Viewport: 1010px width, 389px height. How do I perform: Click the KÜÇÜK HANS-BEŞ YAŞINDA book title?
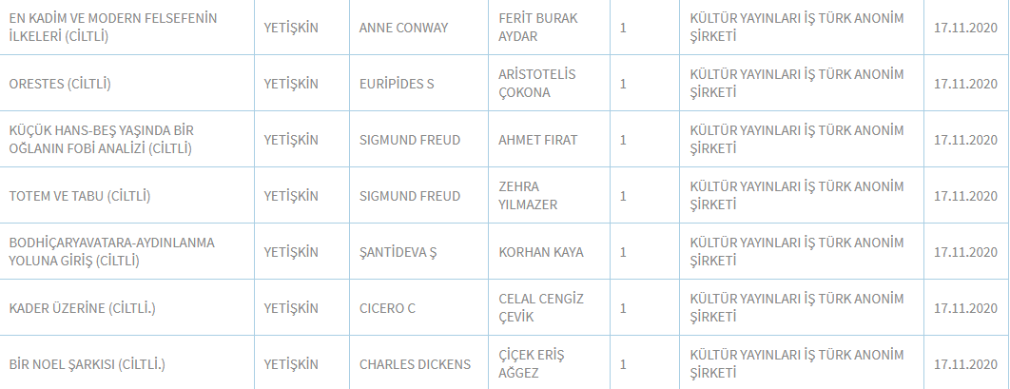[x=101, y=140]
